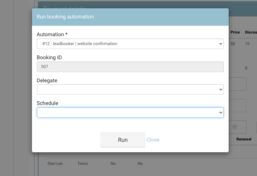Click the Schedule field label
Image resolution: width=257 pixels, height=176 pixels.
click(47, 103)
